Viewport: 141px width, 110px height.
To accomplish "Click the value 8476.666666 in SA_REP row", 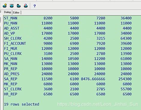I will tap(93, 79).
